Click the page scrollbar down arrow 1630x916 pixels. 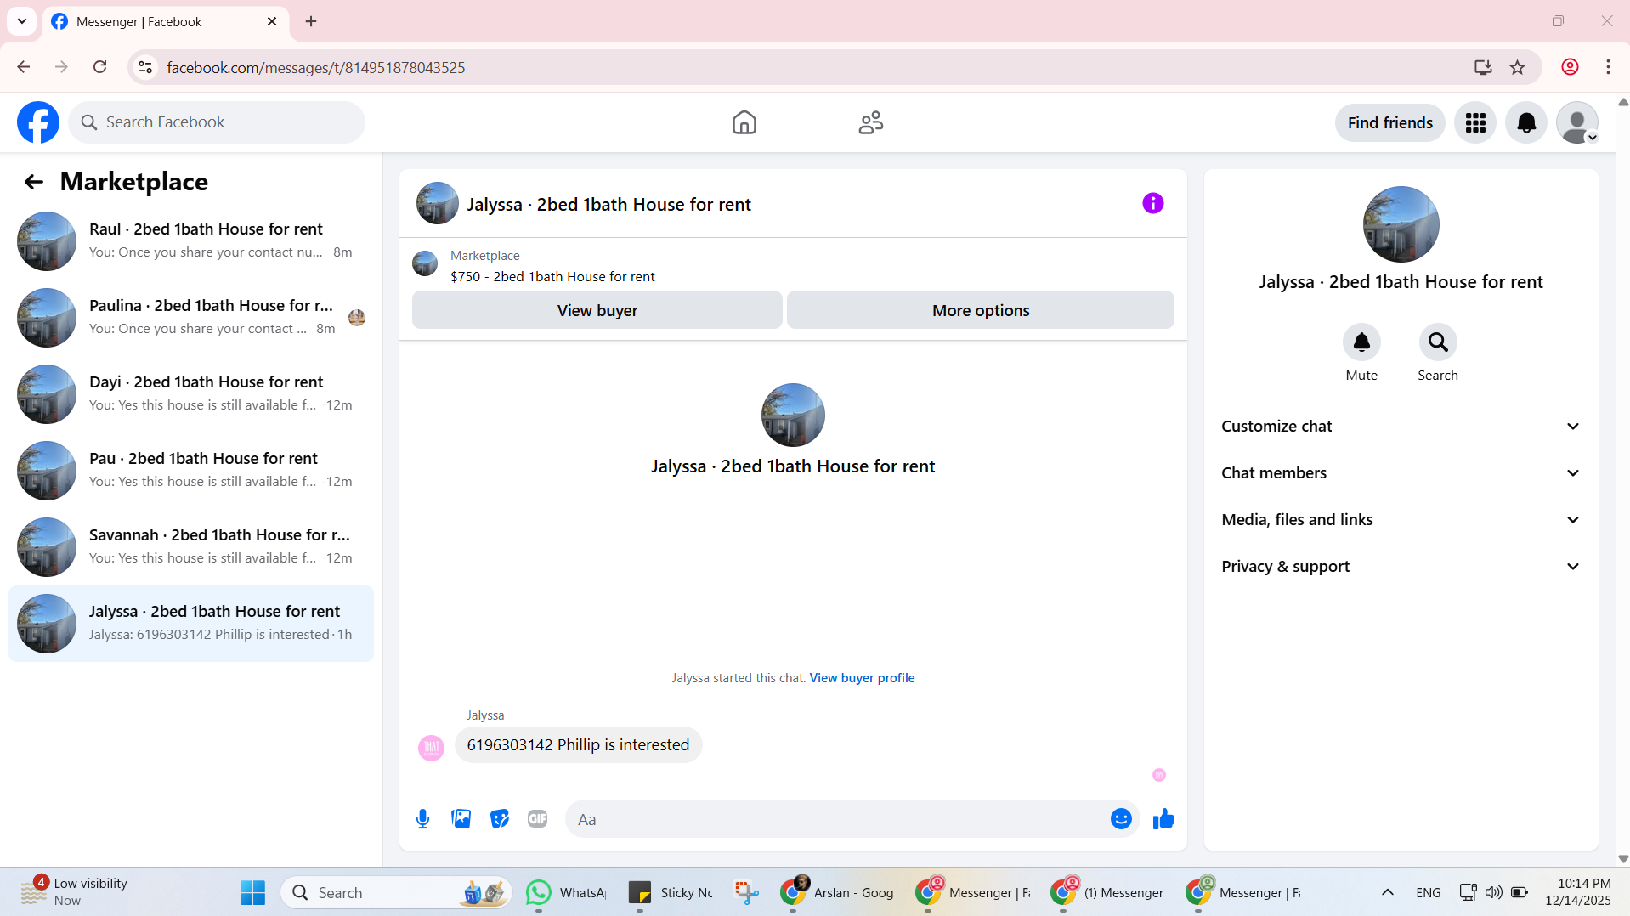click(1622, 859)
